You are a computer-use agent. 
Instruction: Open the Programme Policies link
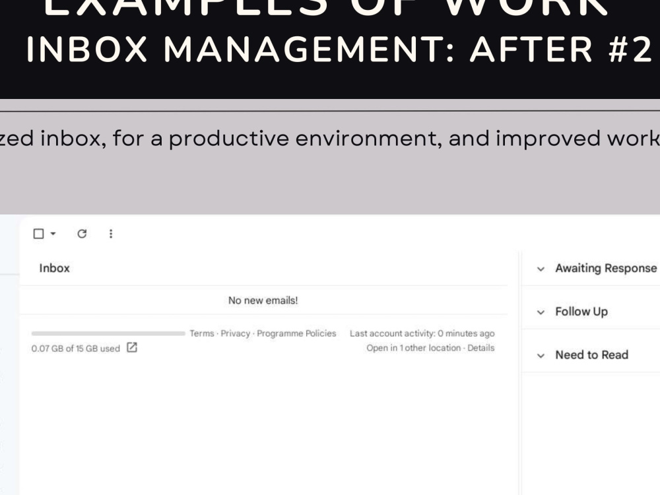point(296,333)
